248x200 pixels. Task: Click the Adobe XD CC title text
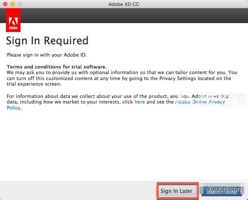[124, 4]
